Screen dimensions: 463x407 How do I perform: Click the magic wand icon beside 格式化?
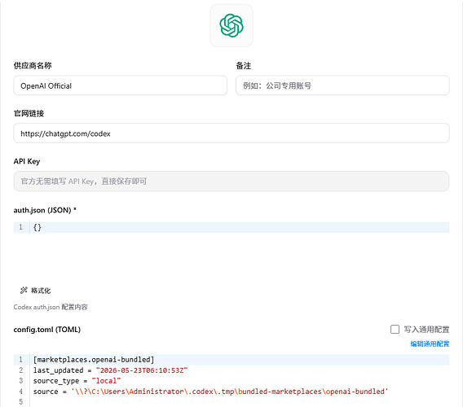[x=24, y=291]
